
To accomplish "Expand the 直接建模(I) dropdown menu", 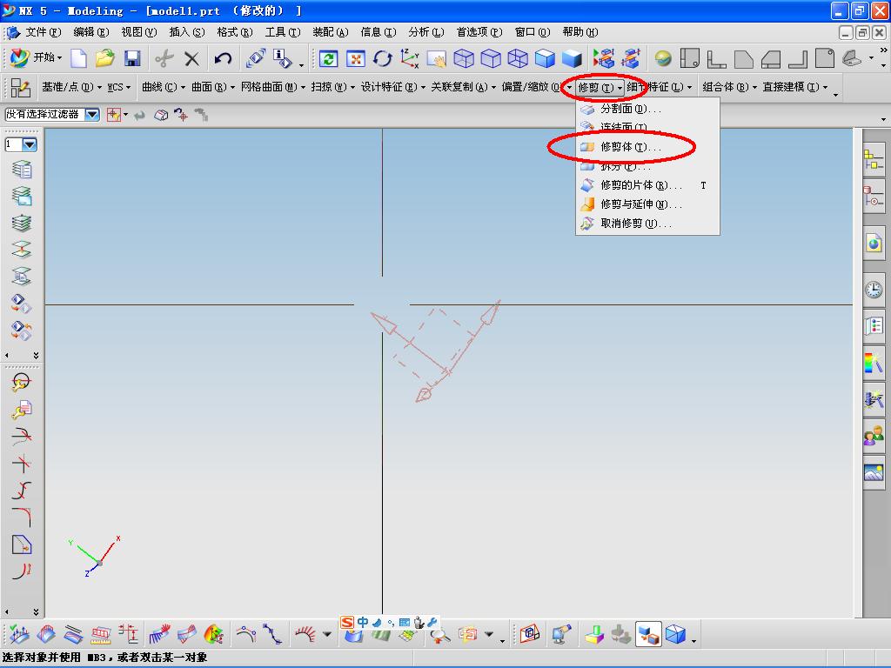I will pyautogui.click(x=795, y=87).
